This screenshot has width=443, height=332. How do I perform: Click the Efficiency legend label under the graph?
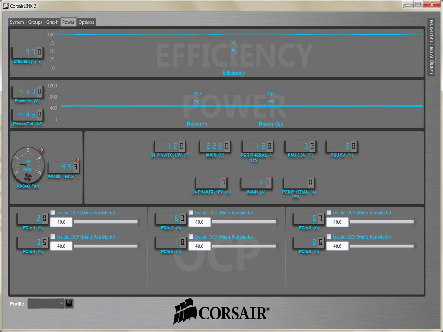(234, 73)
